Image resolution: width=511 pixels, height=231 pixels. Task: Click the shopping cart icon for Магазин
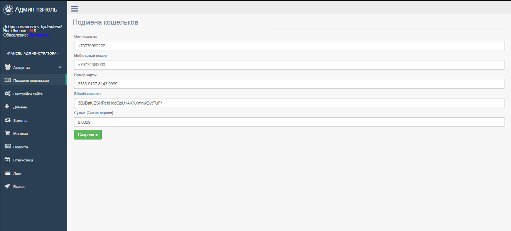pyautogui.click(x=7, y=133)
